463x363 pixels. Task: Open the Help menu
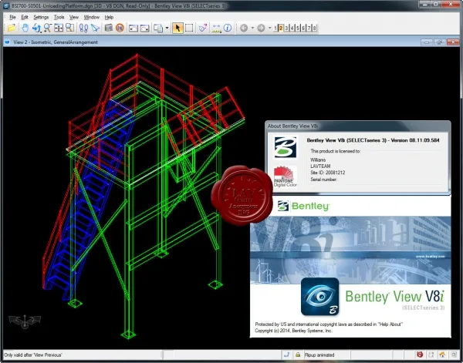coord(109,17)
